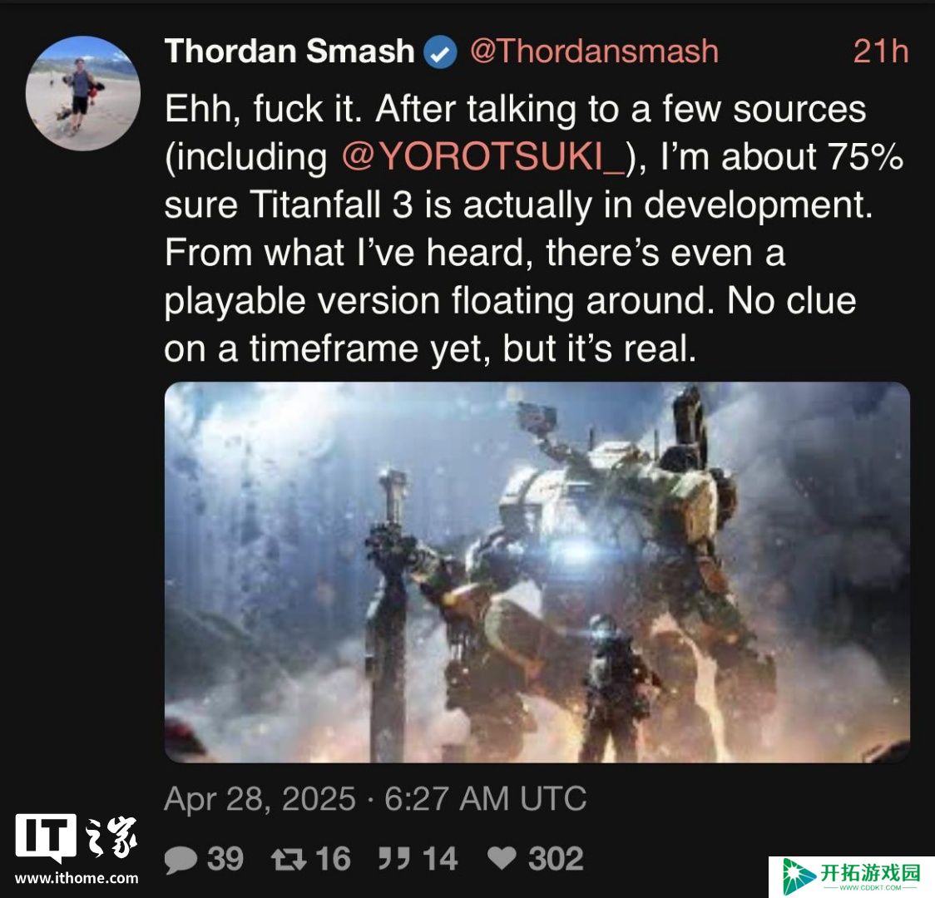Click the reply speech bubble icon
This screenshot has width=935, height=898.
click(x=181, y=860)
